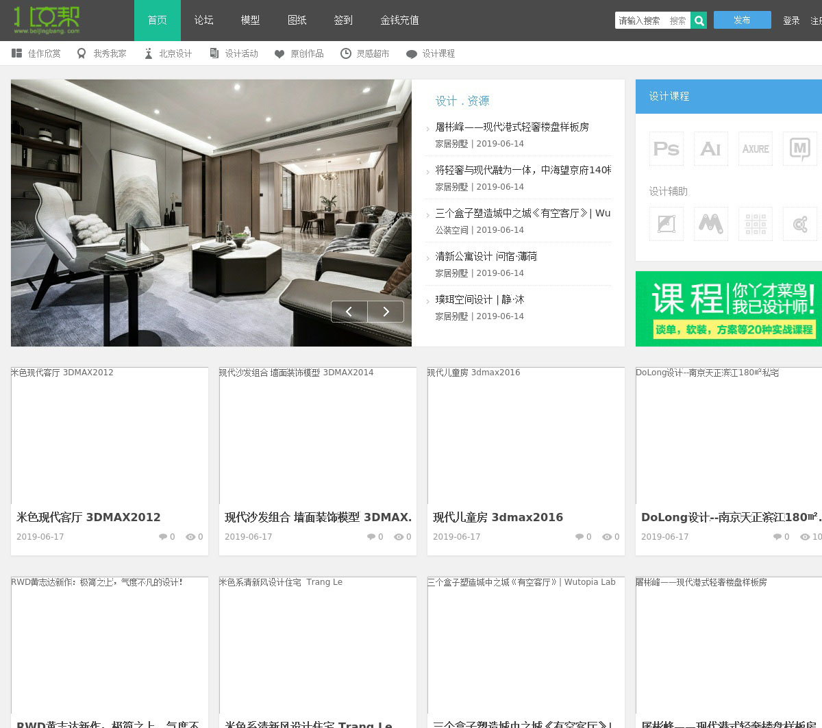This screenshot has height=728, width=822.
Task: Click the previous slide arrow on carousel
Action: pos(349,312)
